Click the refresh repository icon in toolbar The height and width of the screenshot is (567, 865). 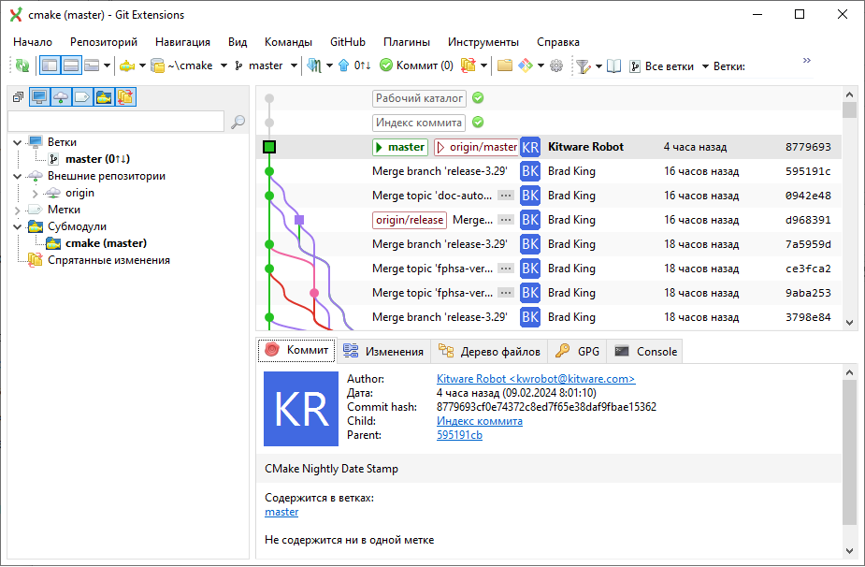pyautogui.click(x=22, y=65)
